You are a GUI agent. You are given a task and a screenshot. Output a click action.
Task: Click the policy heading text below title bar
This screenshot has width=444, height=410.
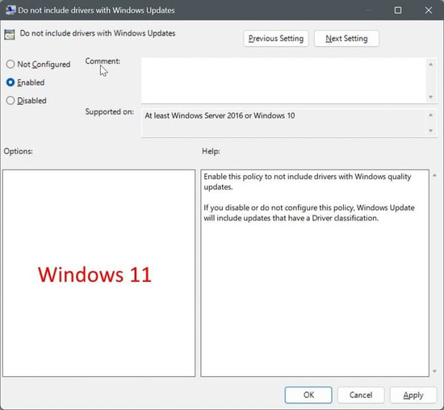click(98, 33)
